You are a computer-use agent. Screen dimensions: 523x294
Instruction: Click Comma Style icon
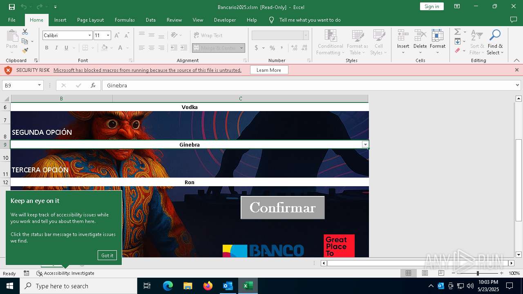[x=282, y=48]
